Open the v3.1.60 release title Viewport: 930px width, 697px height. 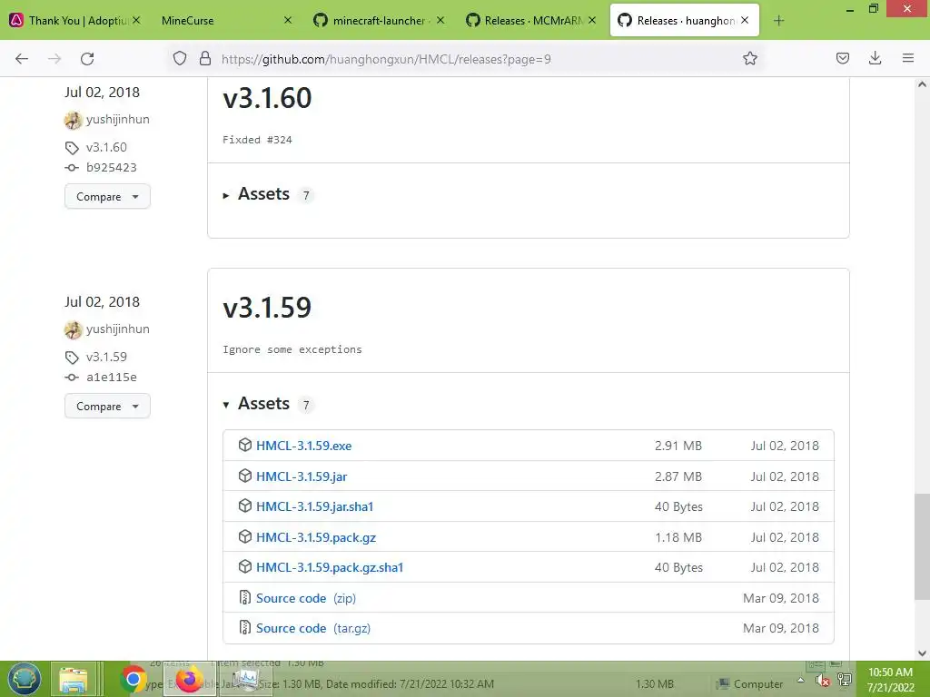267,98
